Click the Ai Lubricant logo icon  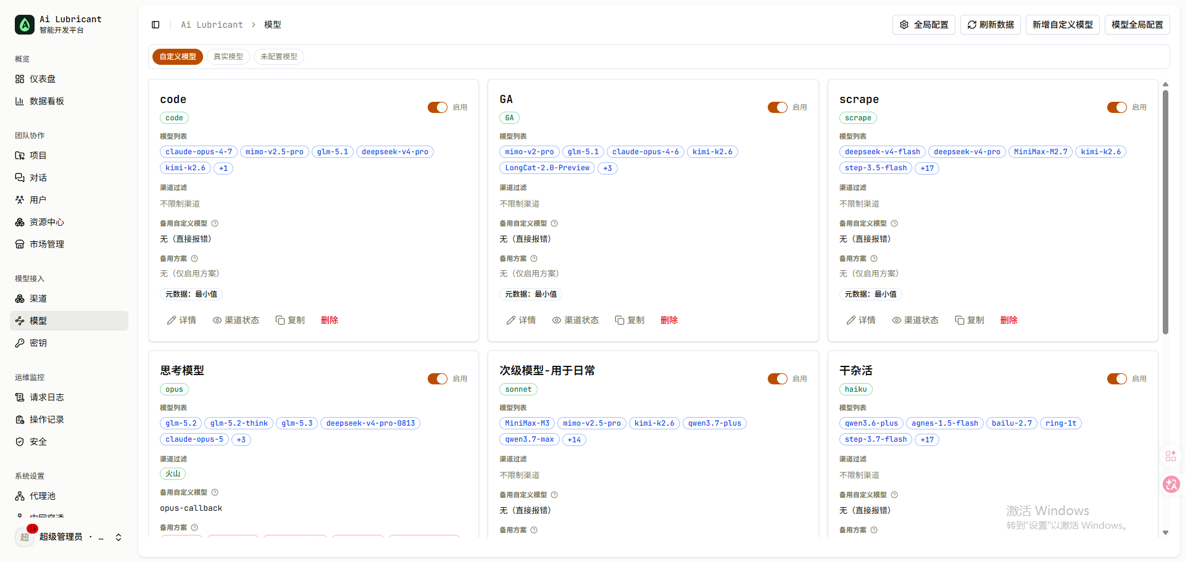pyautogui.click(x=25, y=25)
